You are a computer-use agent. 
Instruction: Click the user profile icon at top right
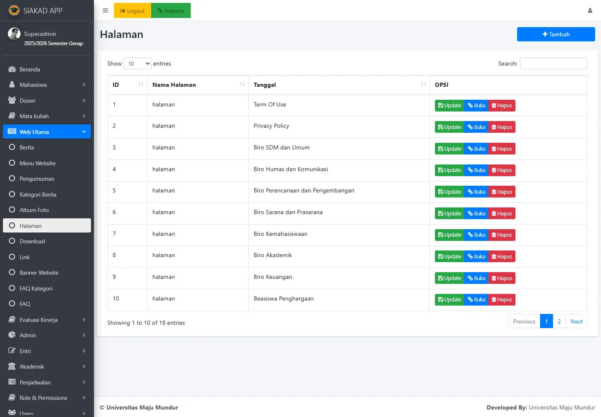tap(590, 11)
